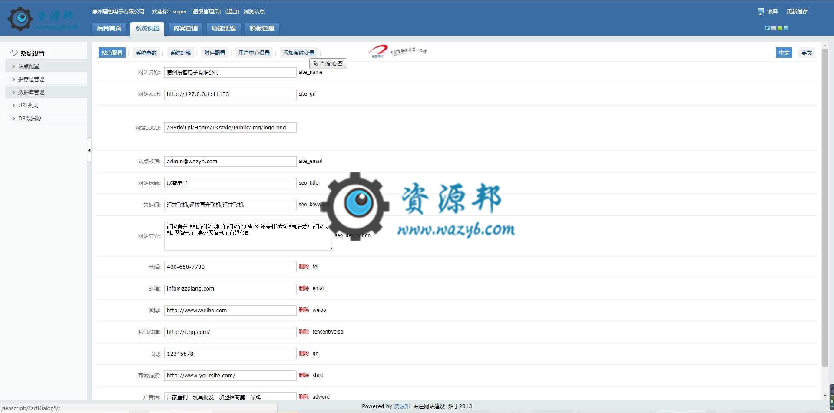Click the 关键词 input field
The width and height of the screenshot is (834, 413).
click(x=230, y=205)
